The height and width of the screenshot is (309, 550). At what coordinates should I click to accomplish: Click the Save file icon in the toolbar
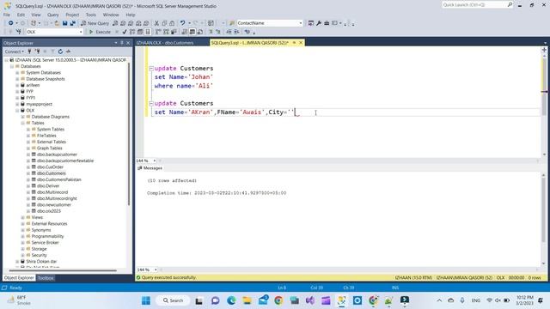(65, 23)
